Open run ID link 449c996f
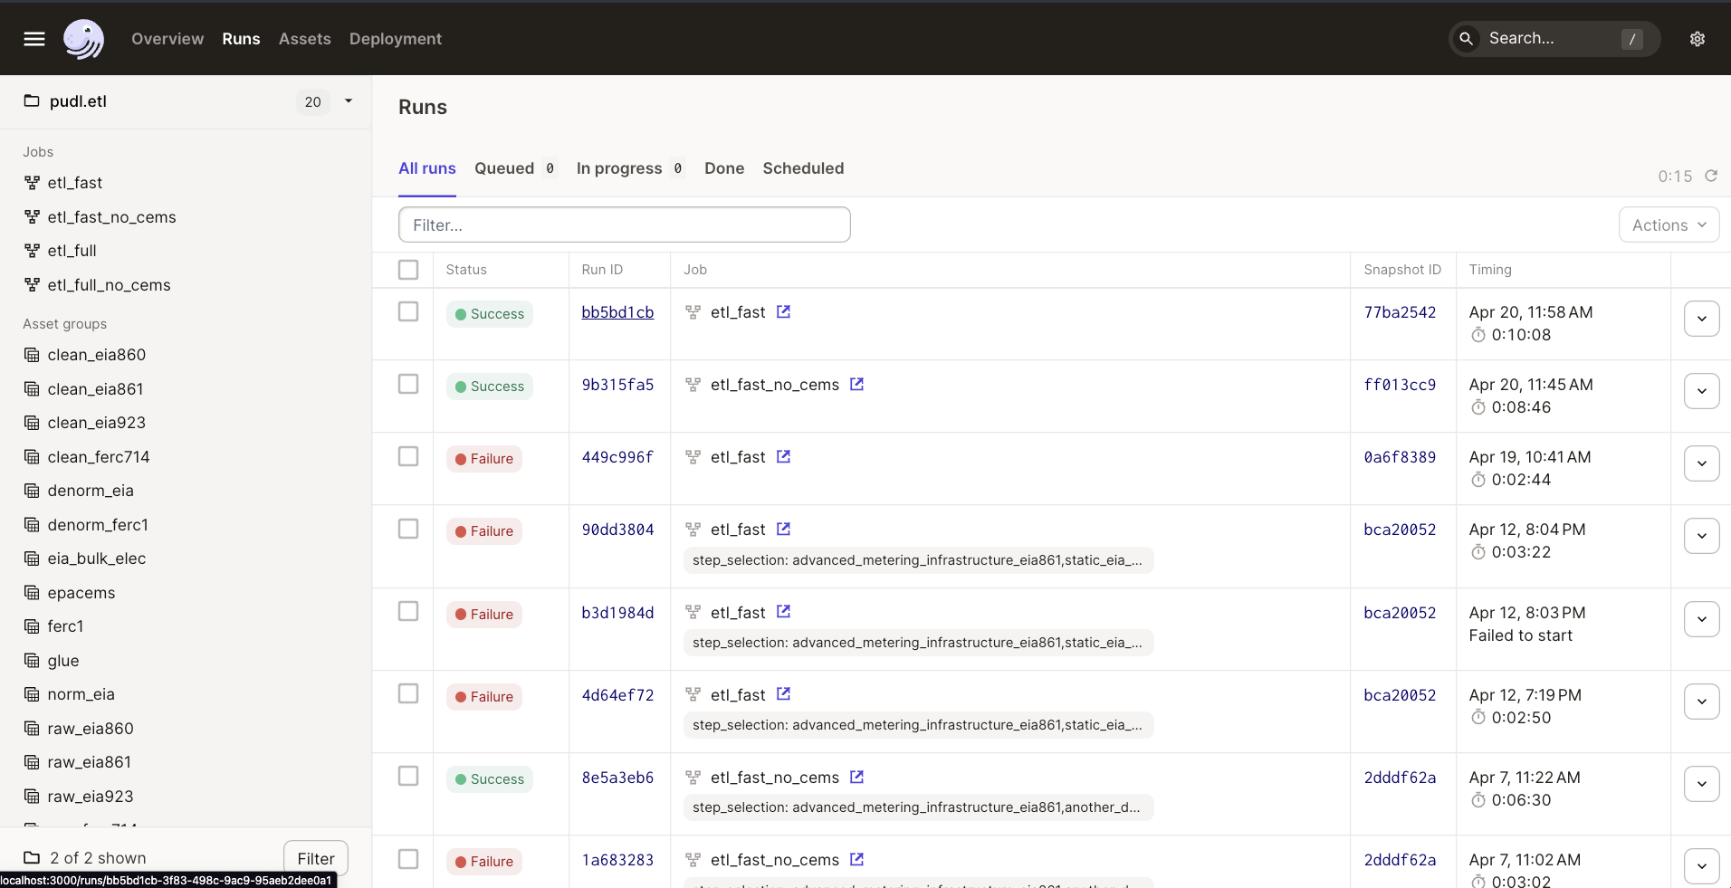Screen dimensions: 1731x888 [x=617, y=457]
